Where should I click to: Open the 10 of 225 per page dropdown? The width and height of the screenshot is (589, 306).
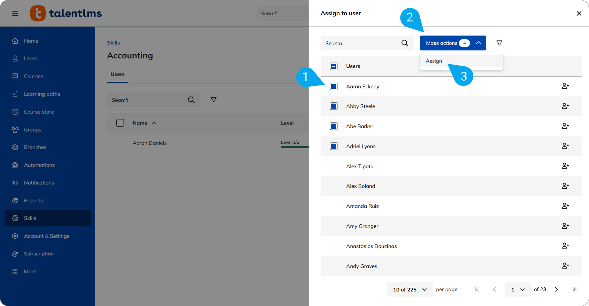click(410, 289)
